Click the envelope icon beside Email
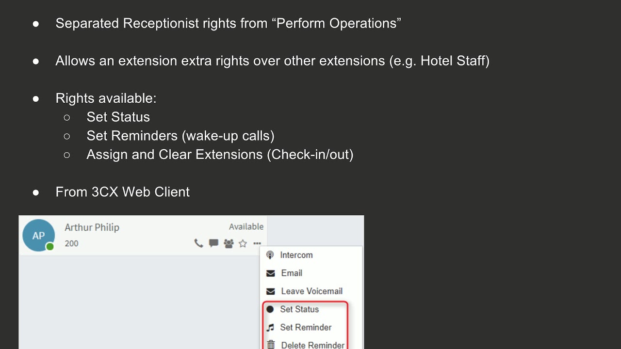The image size is (621, 349). coord(271,273)
